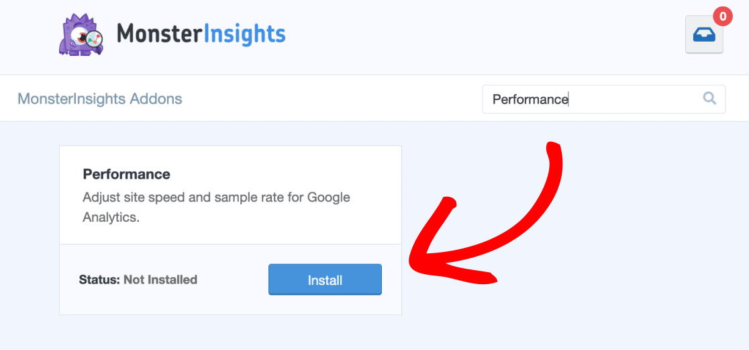Click 'Analytics.' on the description's second line
Screen dimensions: 749x350
(x=111, y=218)
